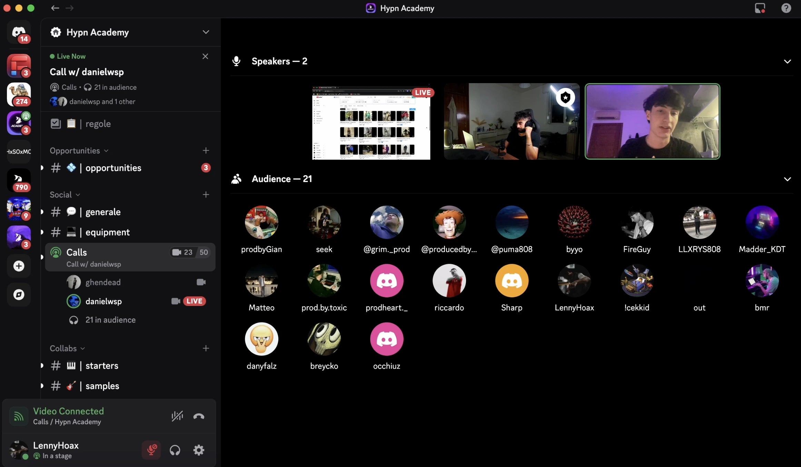This screenshot has width=801, height=467.
Task: Navigate back with left arrow
Action: click(55, 8)
